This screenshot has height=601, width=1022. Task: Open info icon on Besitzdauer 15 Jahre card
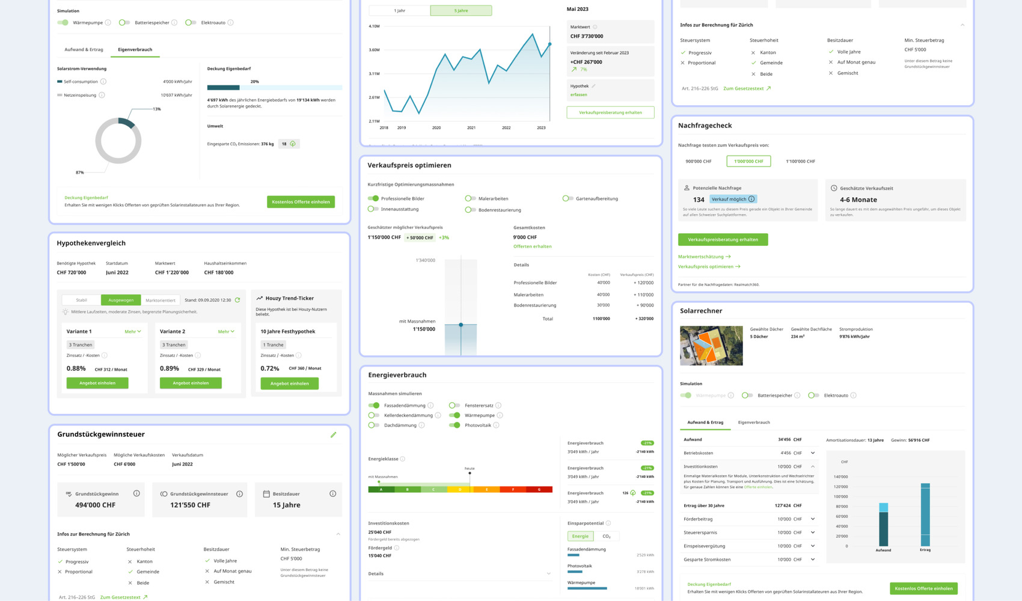tap(332, 493)
